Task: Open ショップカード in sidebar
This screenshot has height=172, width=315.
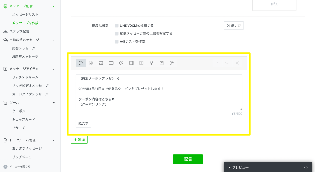Action: pyautogui.click(x=23, y=119)
